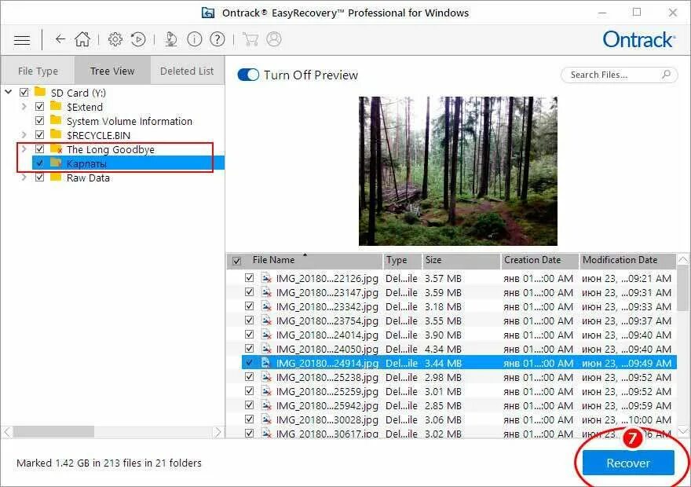Image resolution: width=691 pixels, height=487 pixels.
Task: Sort by Modification Date column header
Action: point(627,260)
